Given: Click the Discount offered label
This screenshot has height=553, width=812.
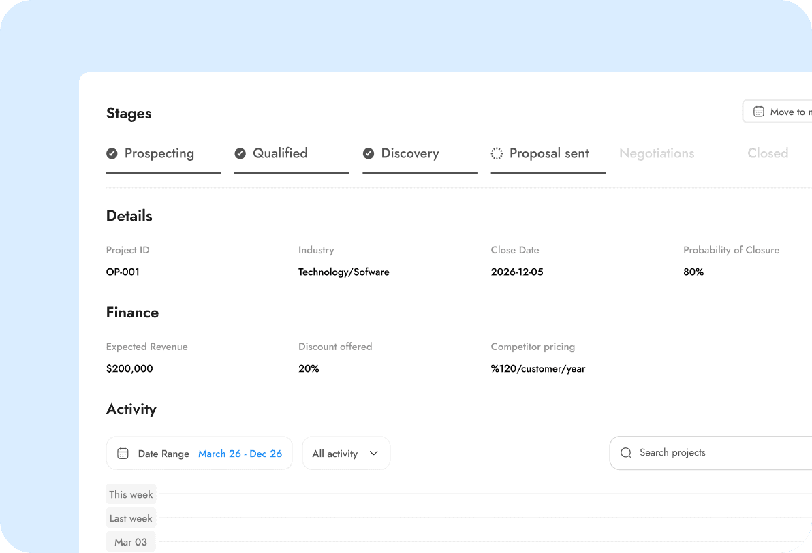Looking at the screenshot, I should (335, 347).
